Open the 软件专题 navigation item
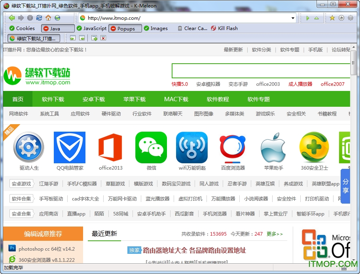The height and width of the screenshot is (274, 360). [258, 99]
